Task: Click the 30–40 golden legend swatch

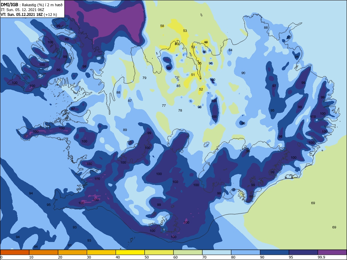Action: tap(101, 252)
